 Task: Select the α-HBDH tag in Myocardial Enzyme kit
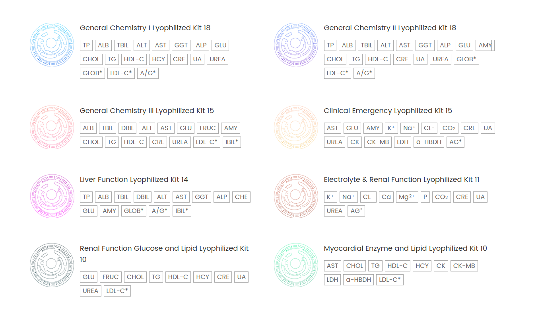pos(358,280)
